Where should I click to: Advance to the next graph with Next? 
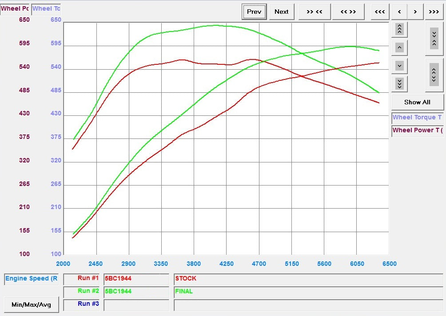tap(281, 12)
